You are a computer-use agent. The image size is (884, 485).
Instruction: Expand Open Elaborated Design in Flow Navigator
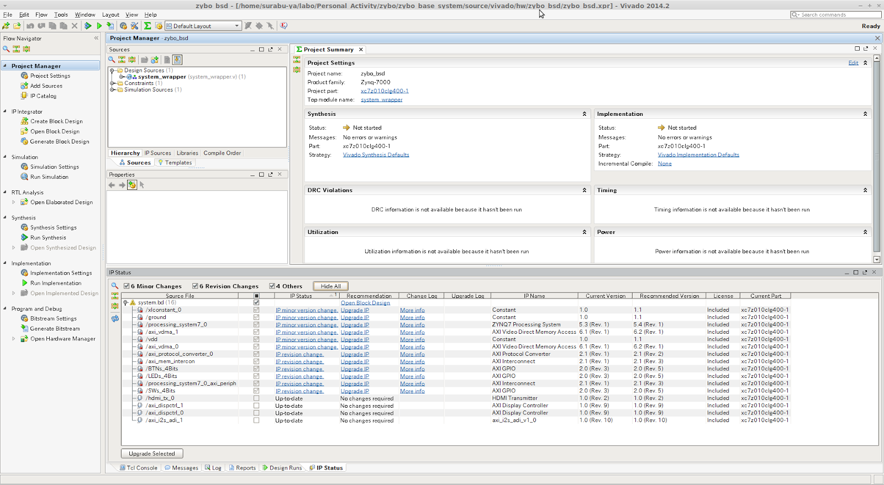click(14, 202)
